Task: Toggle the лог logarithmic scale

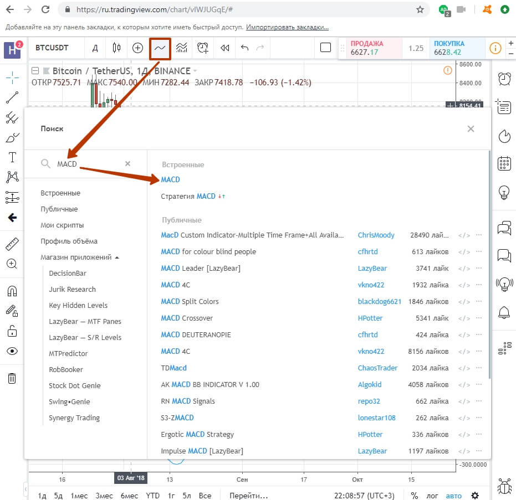Action: point(432,495)
